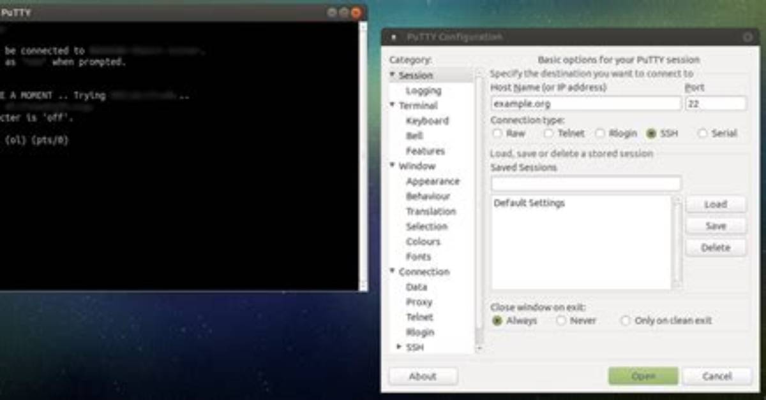Click the Delete session button

coord(716,248)
